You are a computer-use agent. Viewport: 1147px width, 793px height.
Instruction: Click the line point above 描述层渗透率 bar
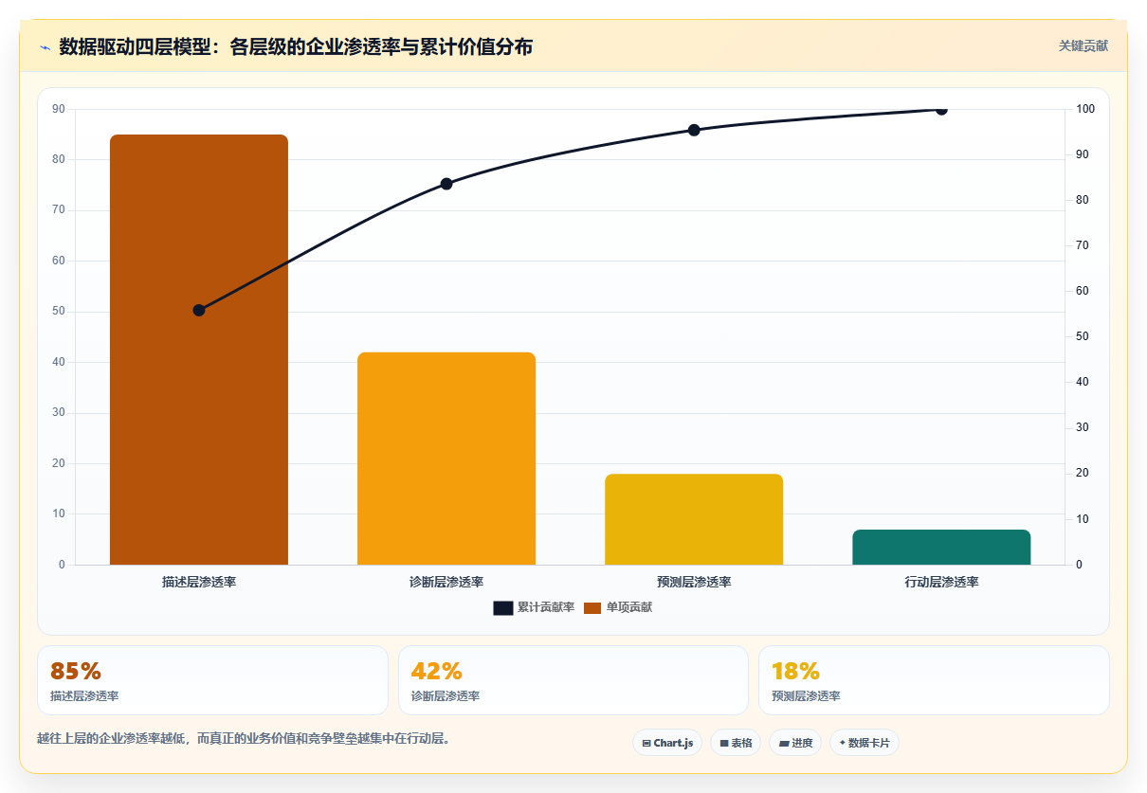click(x=199, y=310)
